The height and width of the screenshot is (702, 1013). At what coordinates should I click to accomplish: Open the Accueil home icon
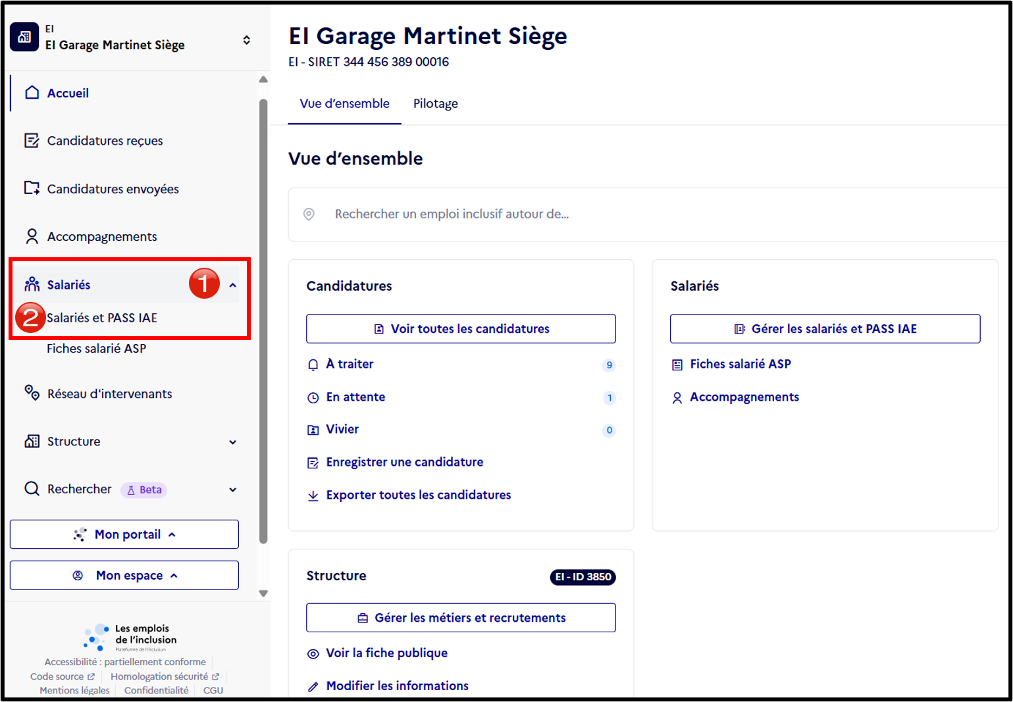32,93
